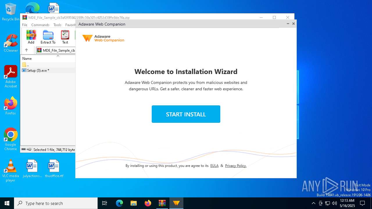Click 'Selected 1 file' status text
372x209 pixels.
click(54, 150)
